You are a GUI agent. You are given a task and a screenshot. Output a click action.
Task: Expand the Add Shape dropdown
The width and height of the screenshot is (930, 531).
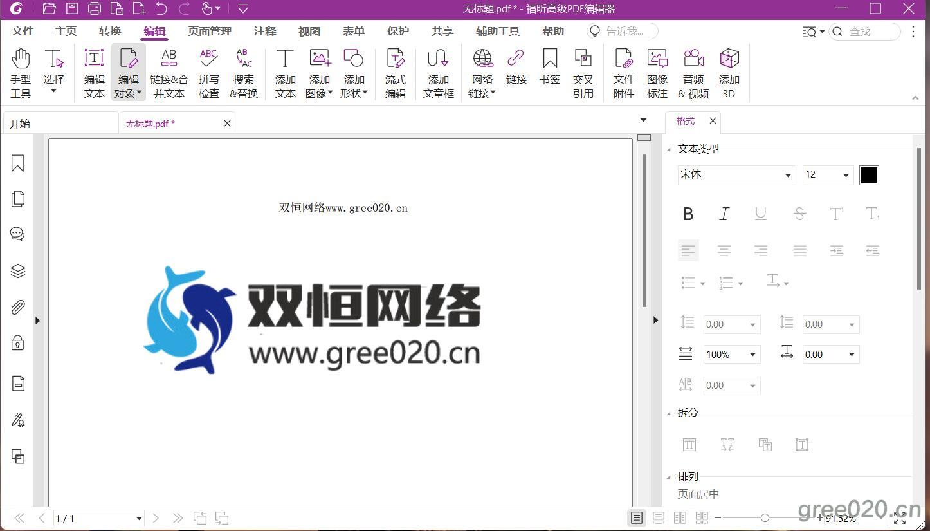tap(365, 94)
